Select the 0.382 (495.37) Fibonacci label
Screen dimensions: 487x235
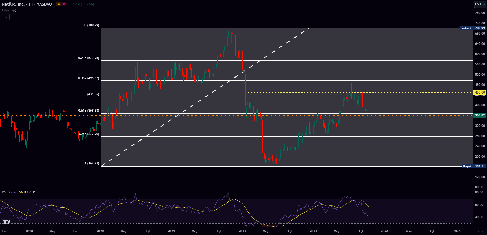(88, 78)
